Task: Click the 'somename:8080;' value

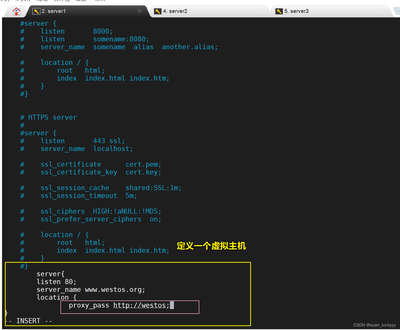Action: point(121,39)
